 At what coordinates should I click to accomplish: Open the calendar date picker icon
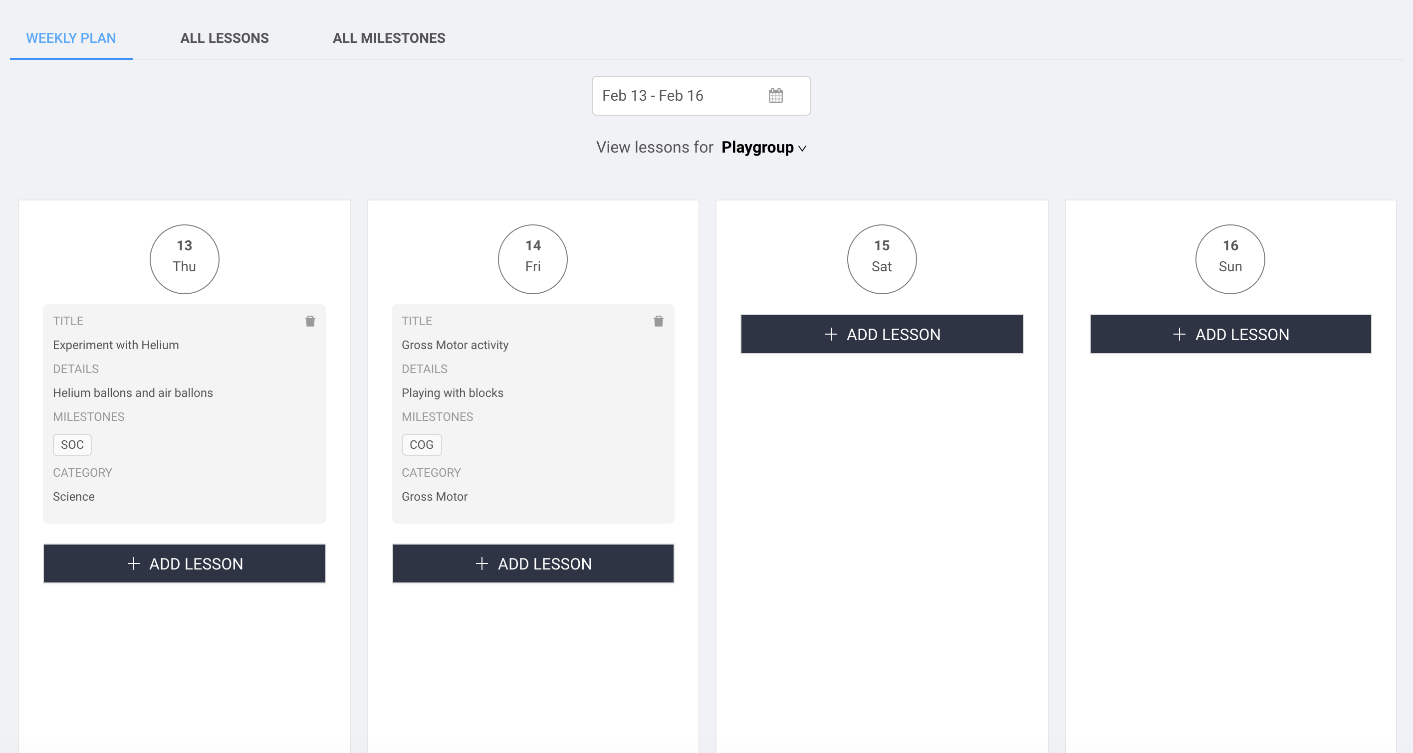click(x=775, y=95)
